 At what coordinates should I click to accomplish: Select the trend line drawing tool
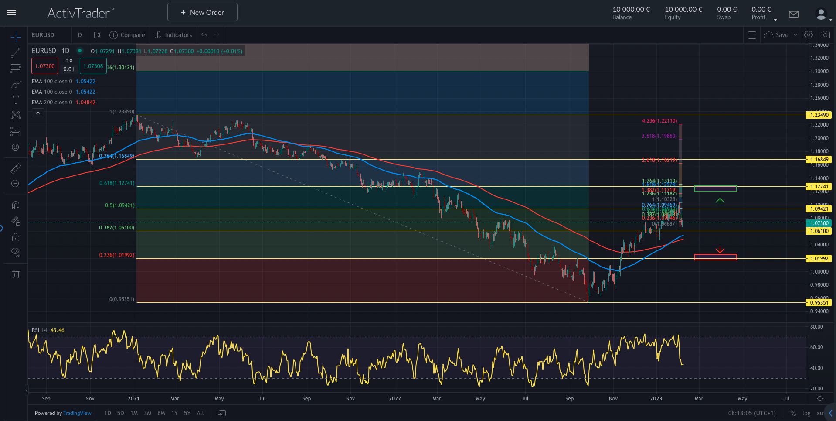16,53
